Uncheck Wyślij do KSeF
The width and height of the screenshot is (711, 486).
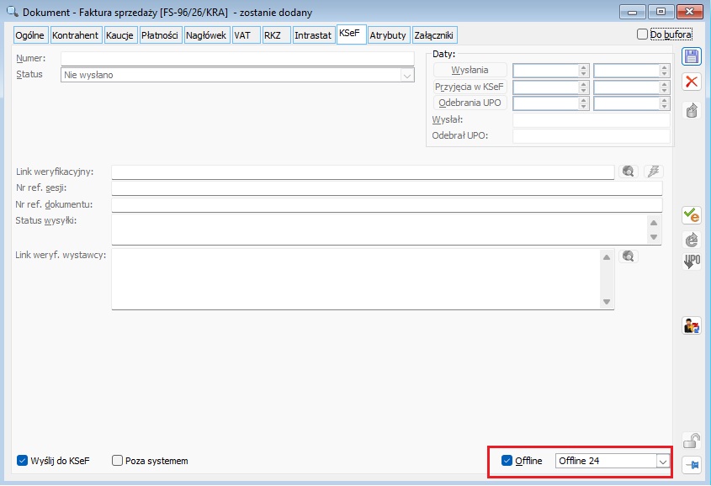[22, 461]
